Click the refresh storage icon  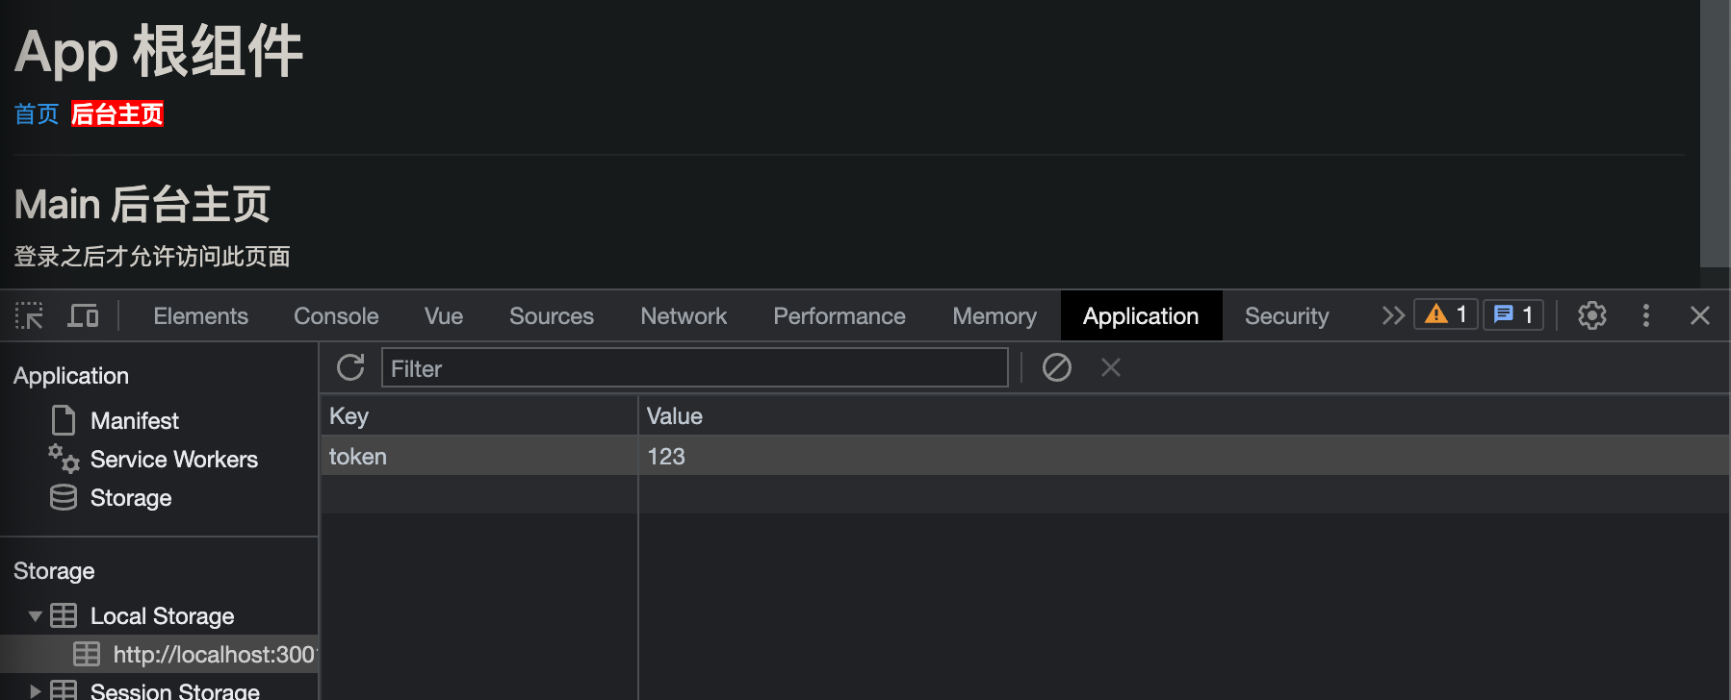coord(350,367)
